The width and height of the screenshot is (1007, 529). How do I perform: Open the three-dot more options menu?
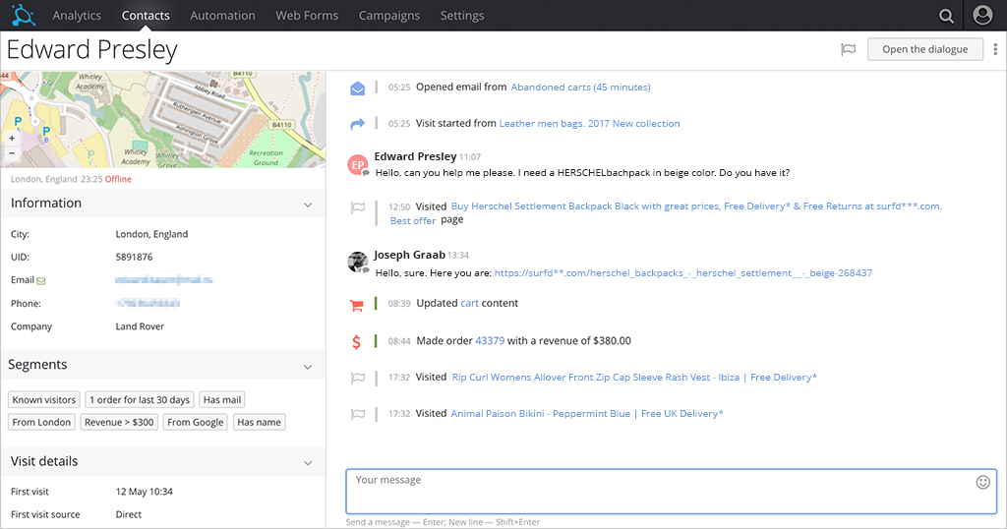point(995,49)
